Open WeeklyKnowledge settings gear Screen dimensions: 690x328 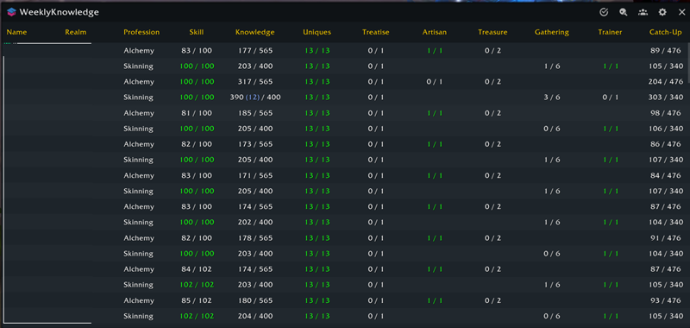662,12
